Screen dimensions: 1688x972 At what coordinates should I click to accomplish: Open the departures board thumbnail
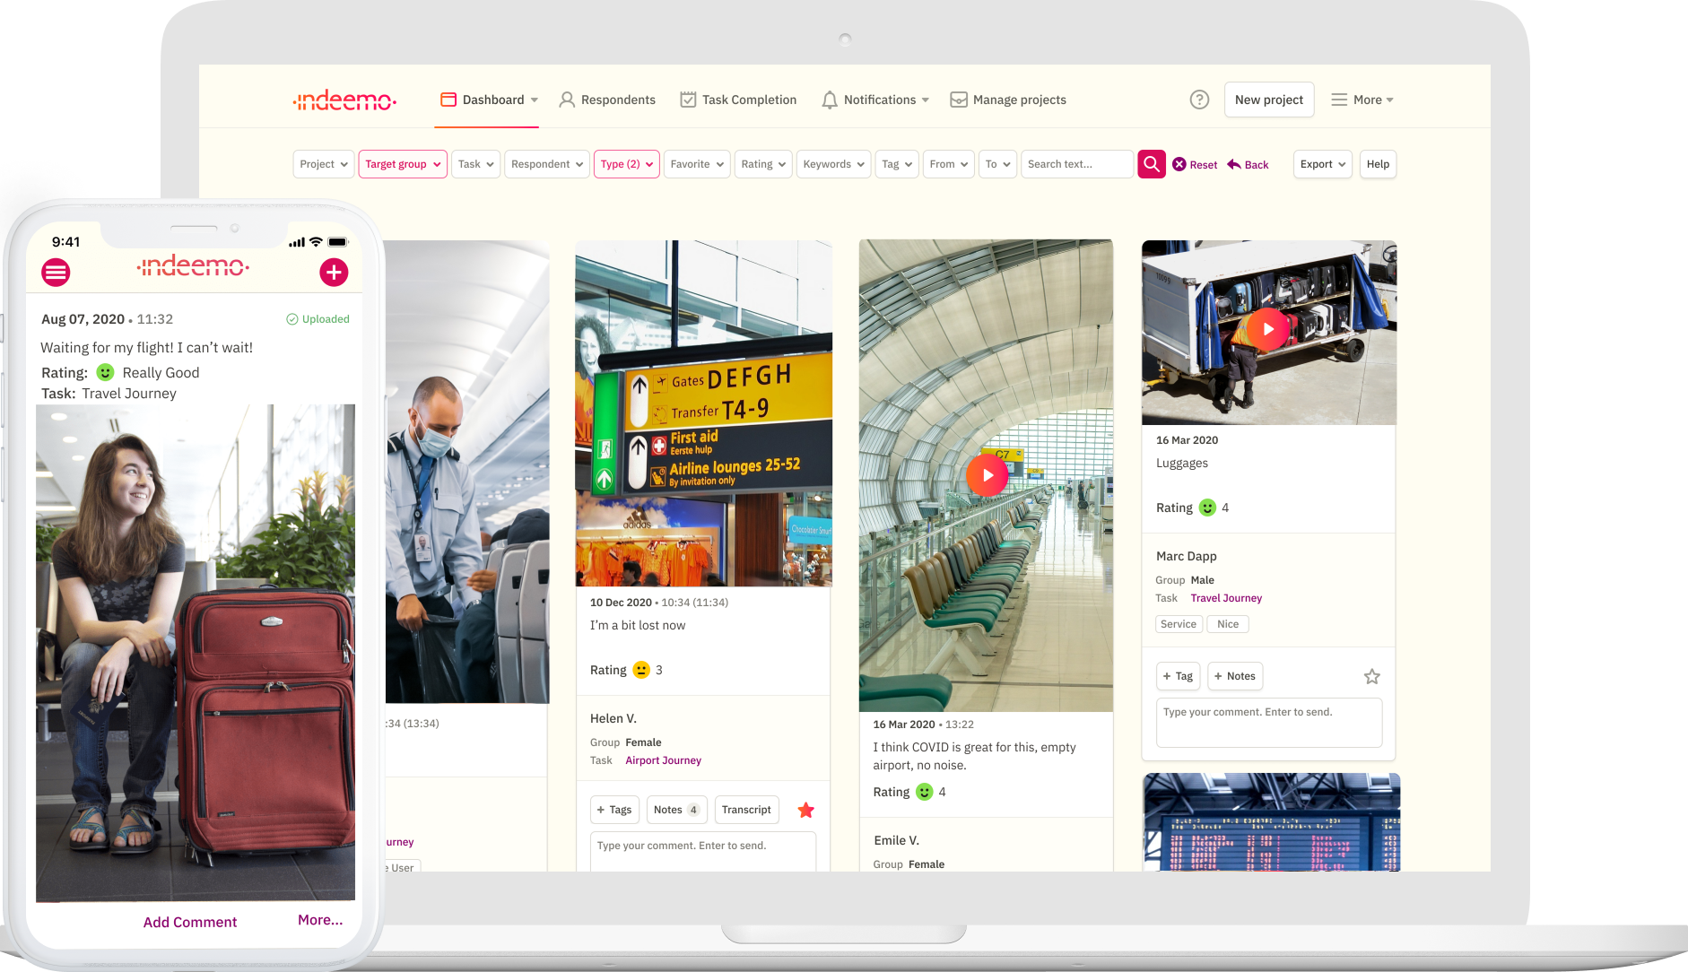pos(1271,822)
